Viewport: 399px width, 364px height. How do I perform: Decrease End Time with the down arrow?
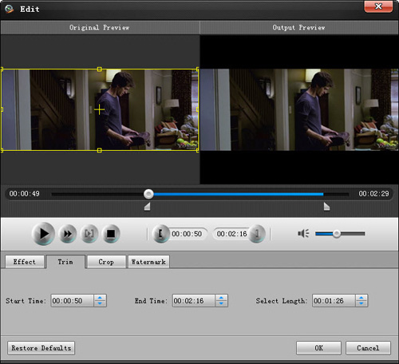coord(221,303)
